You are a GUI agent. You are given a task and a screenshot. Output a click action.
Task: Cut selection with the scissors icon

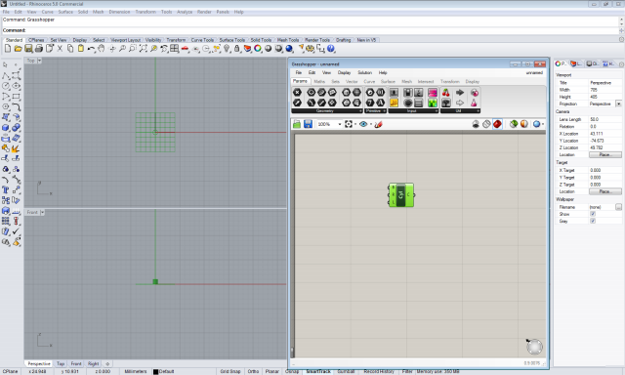(x=60, y=49)
